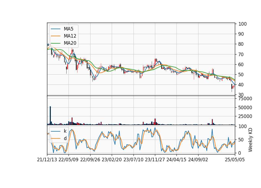Click the blue MA5 legend line sample

pos(55,29)
